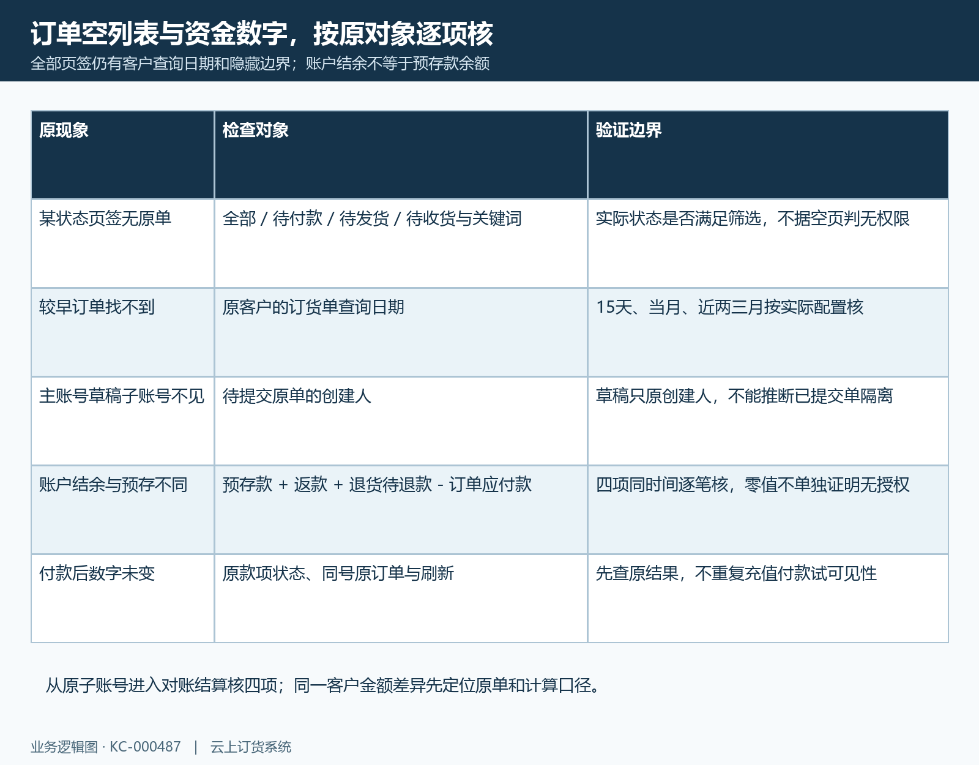Click cell 原款项状态、同号原订单与刷新
The image size is (979, 765).
[401, 599]
